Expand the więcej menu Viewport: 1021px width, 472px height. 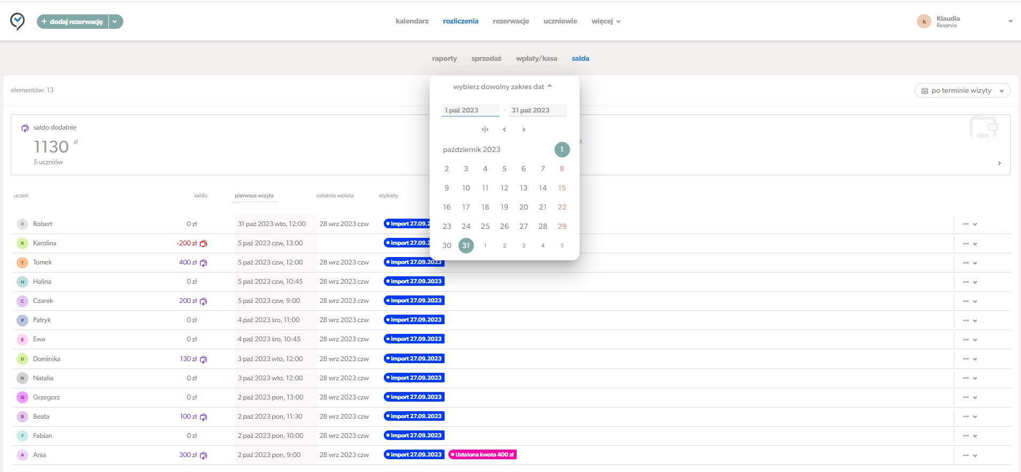(606, 21)
